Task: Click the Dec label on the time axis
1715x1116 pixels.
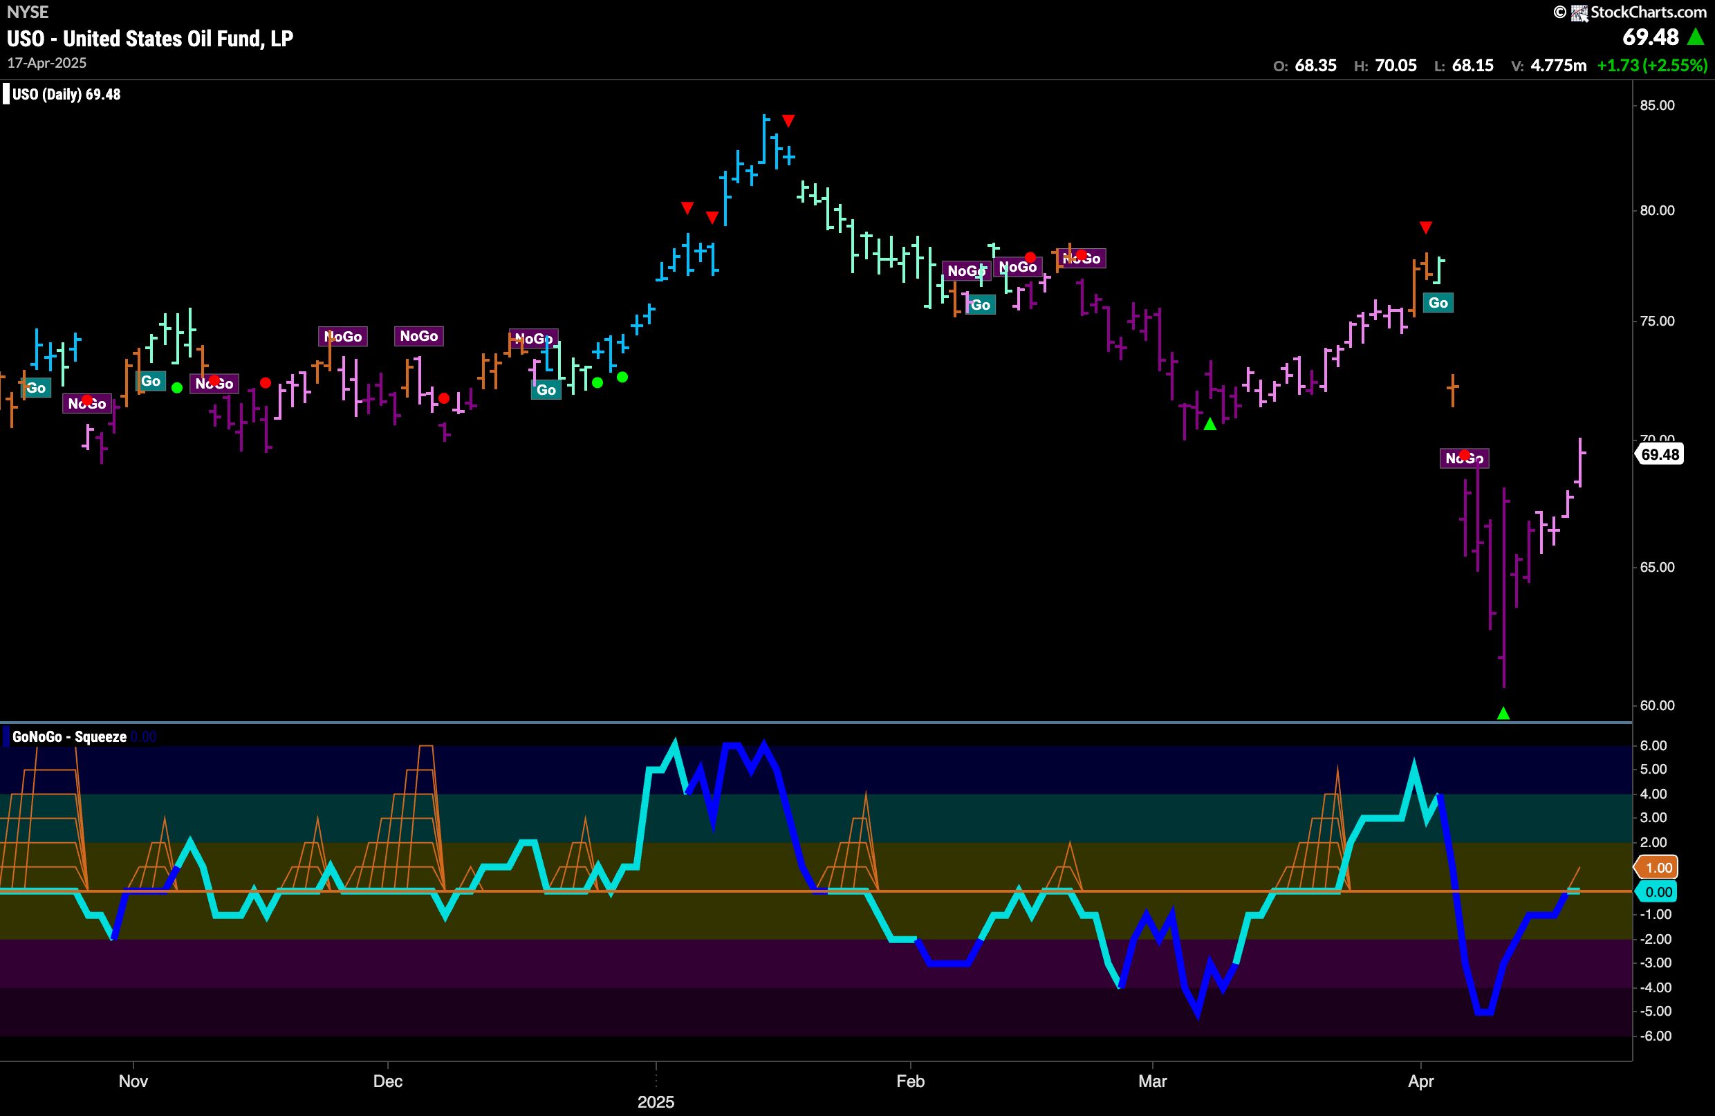Action: 388,1081
